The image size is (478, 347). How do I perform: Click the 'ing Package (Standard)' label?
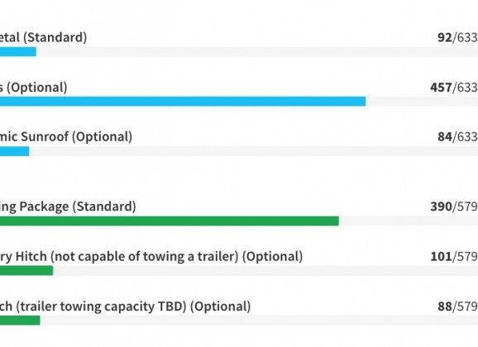point(68,207)
